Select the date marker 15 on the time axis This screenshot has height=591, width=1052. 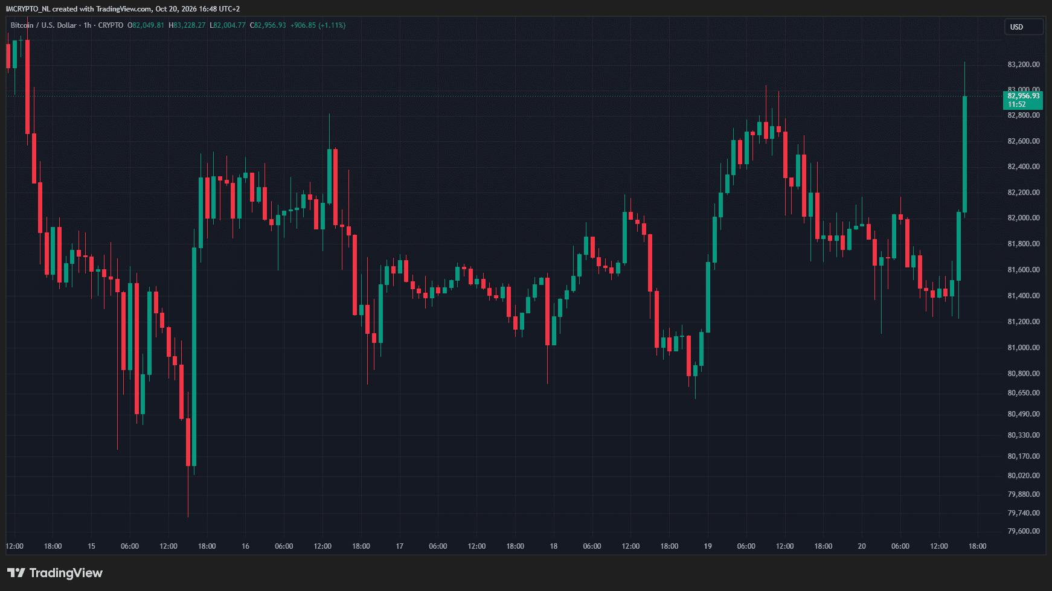click(x=91, y=546)
